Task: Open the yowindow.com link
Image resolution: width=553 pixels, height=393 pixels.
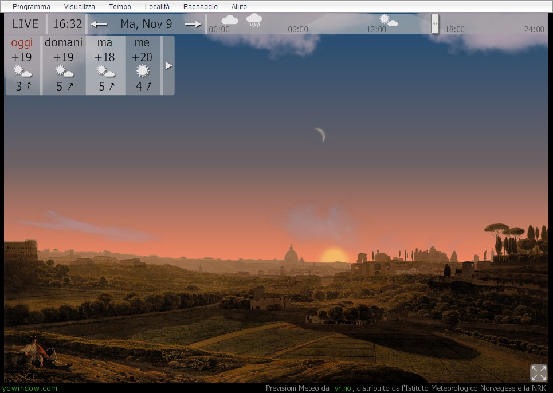Action: tap(30, 388)
